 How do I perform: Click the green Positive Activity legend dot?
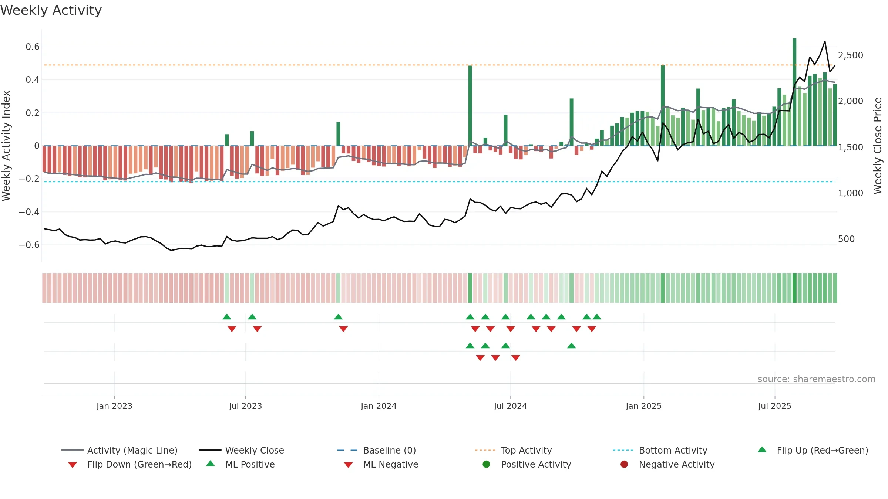pyautogui.click(x=486, y=464)
